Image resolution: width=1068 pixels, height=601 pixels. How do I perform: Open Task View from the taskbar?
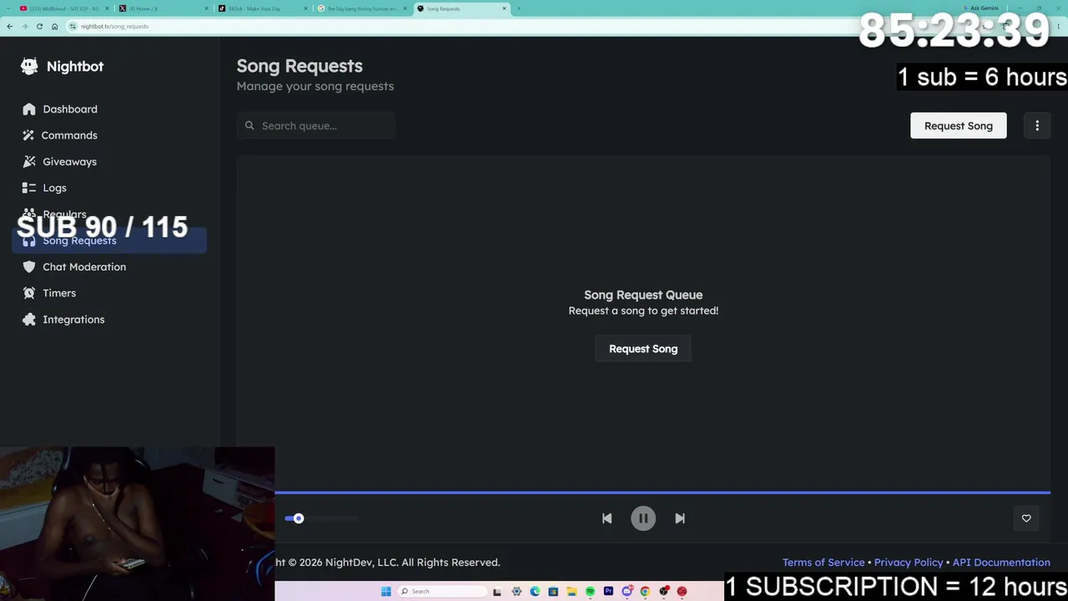497,592
